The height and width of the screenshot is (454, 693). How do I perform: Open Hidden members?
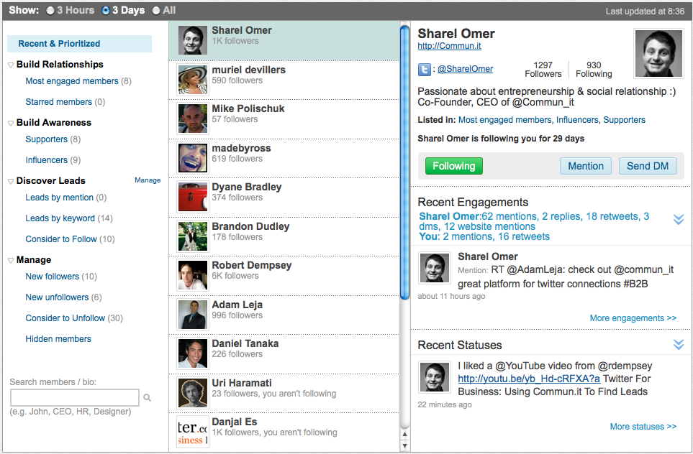click(58, 339)
